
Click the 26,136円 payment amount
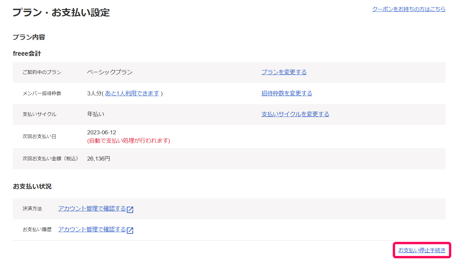(x=98, y=159)
